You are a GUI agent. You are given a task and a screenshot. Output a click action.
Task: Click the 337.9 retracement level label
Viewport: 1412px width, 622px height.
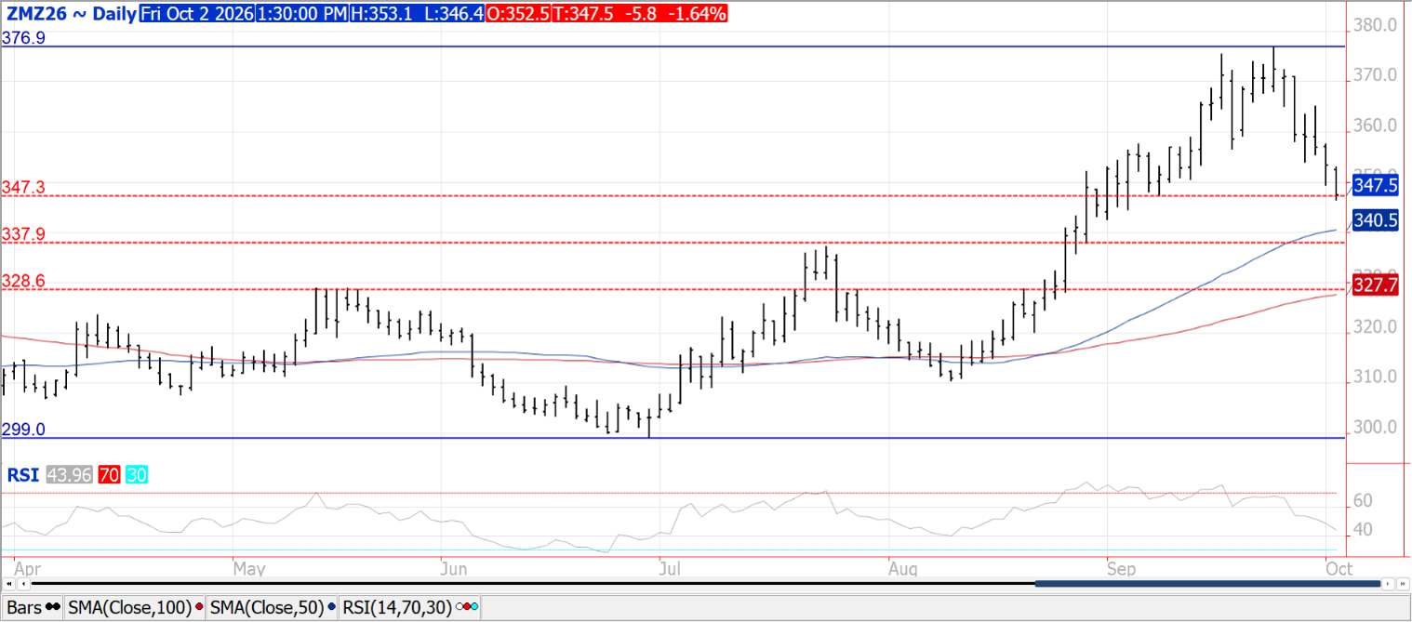[24, 234]
